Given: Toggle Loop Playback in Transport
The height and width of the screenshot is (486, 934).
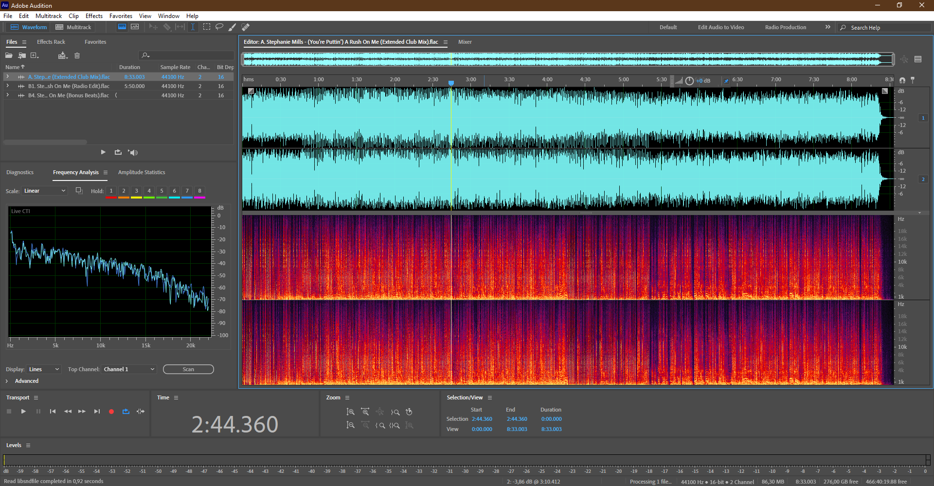Looking at the screenshot, I should point(126,412).
